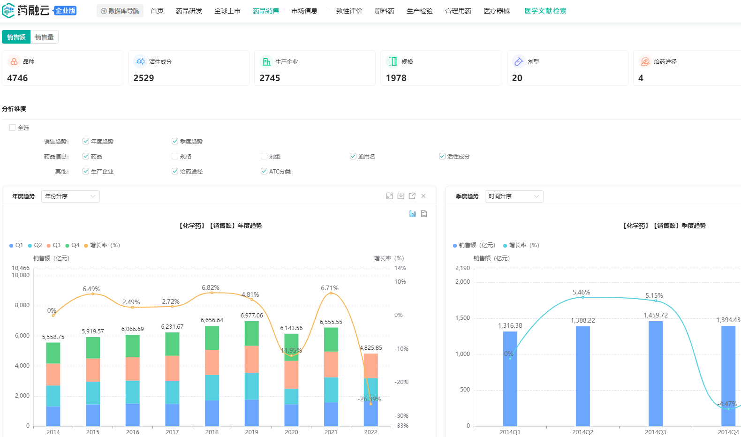Uncheck the ATC分类 checkbox
Image resolution: width=741 pixels, height=437 pixels.
click(264, 171)
